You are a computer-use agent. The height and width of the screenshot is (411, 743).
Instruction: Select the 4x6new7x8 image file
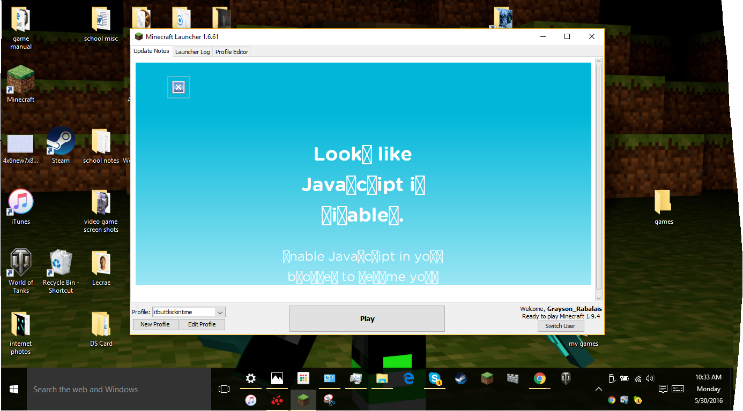click(x=21, y=149)
